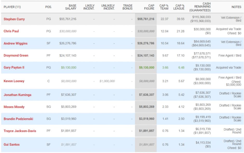Click CAP % TEAM header
The width and height of the screenshot is (244, 153).
pos(164,7)
